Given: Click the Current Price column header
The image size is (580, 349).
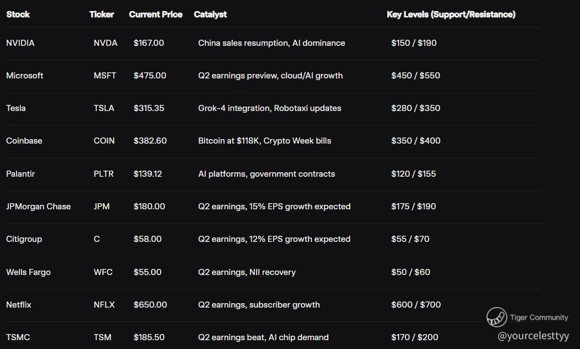Looking at the screenshot, I should 155,14.
